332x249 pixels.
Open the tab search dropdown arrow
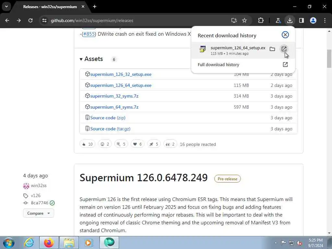coord(6,6)
